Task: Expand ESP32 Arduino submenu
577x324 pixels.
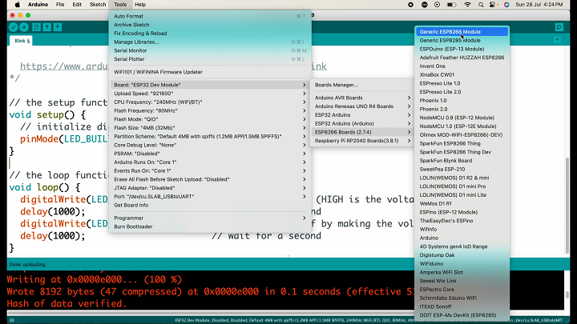Action: [x=362, y=115]
